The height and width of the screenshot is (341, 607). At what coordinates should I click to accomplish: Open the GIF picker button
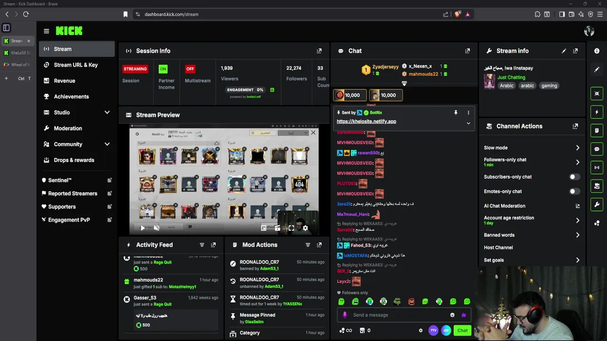[446, 331]
